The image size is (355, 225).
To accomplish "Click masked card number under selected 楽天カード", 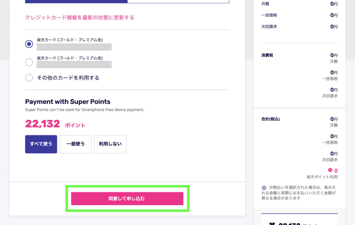I will (74, 47).
